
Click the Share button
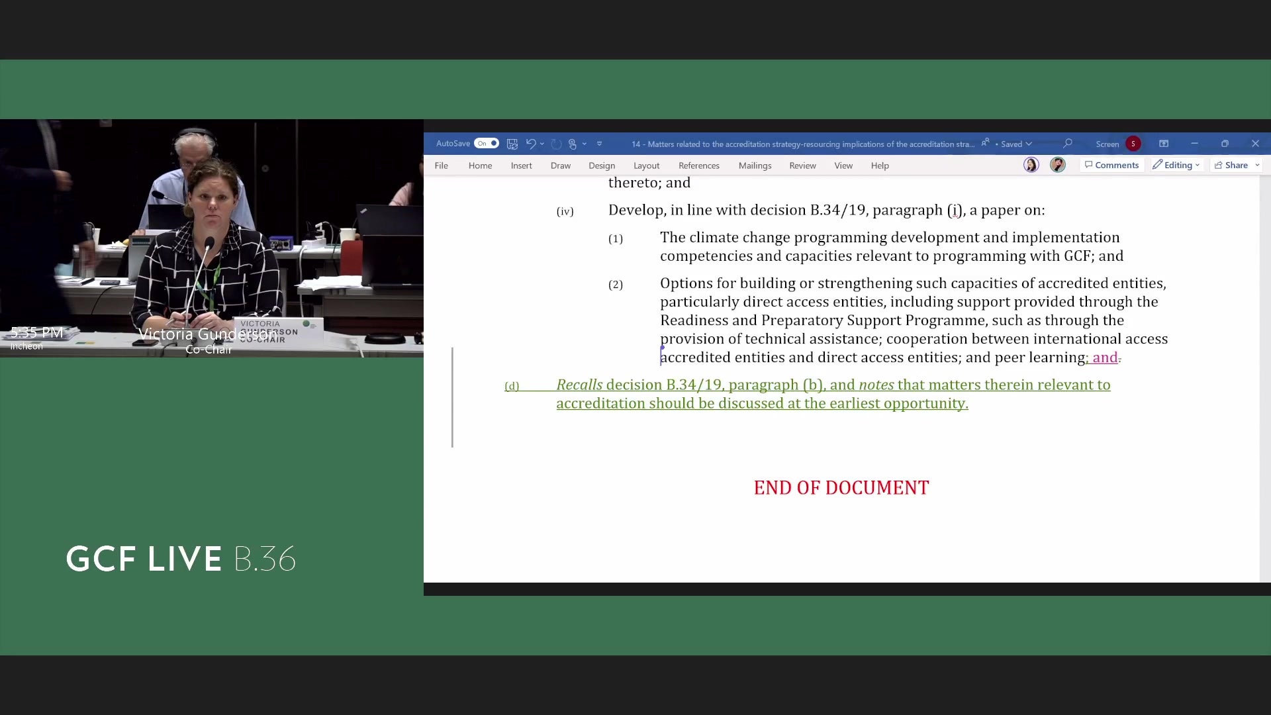tap(1231, 165)
